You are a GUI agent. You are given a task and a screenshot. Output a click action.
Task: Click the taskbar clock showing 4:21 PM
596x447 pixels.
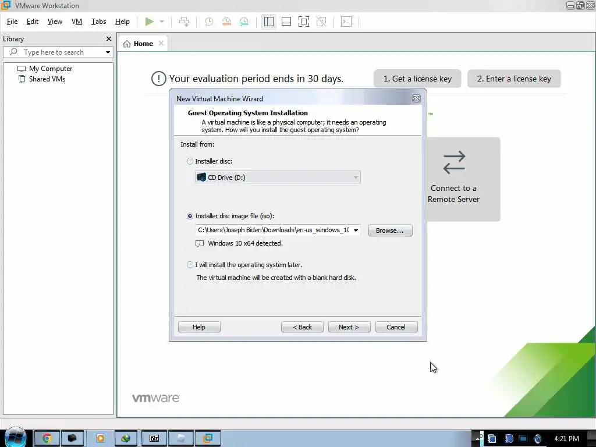[x=566, y=439]
